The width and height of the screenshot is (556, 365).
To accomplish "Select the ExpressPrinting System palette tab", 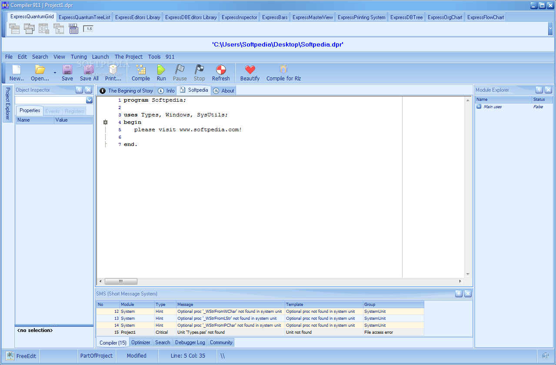I will tap(361, 17).
